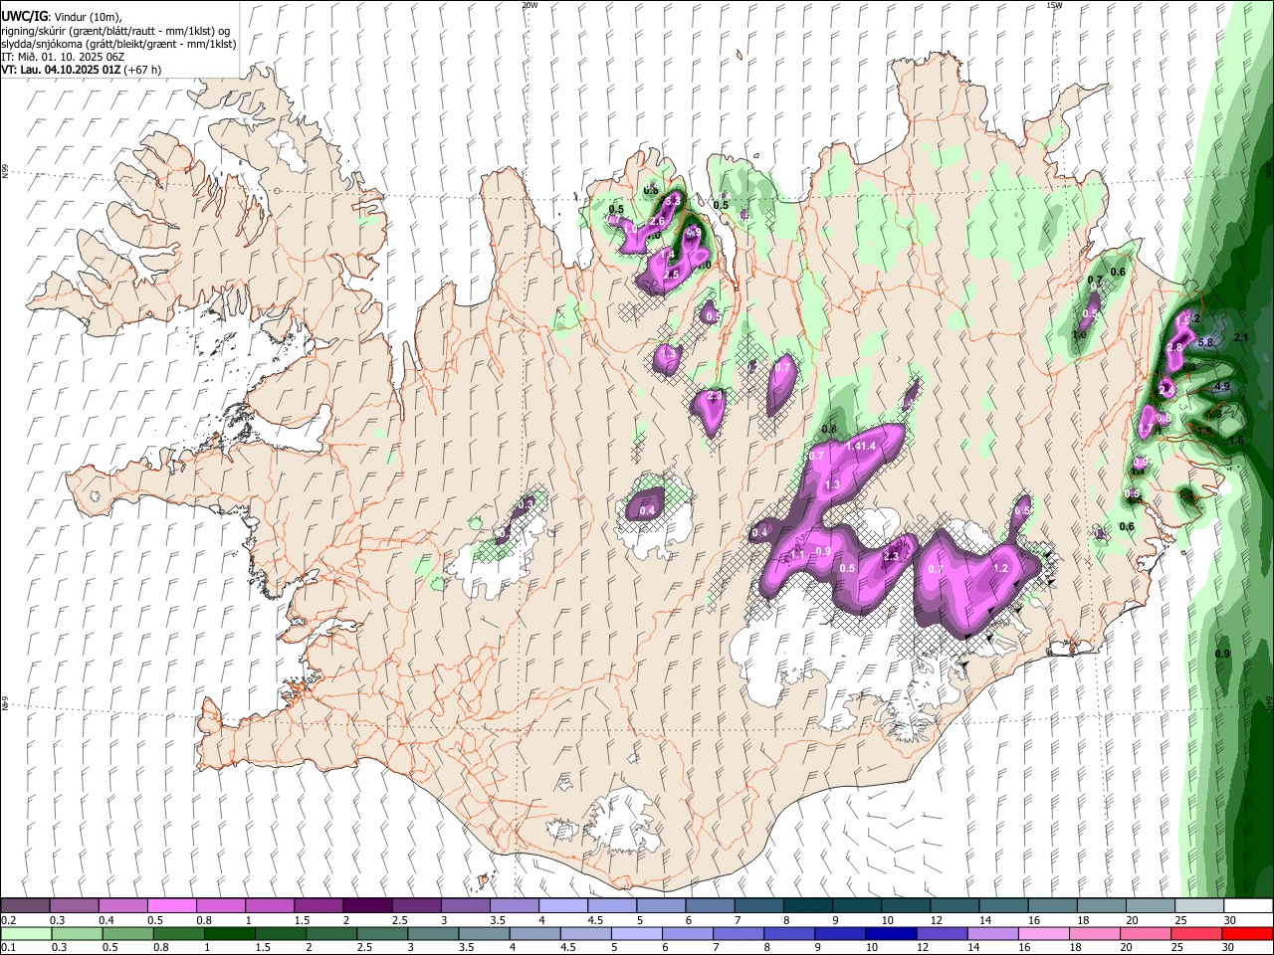
Task: Click the bright magenta 0.5 swatch in the snow legend
Action: [x=171, y=905]
